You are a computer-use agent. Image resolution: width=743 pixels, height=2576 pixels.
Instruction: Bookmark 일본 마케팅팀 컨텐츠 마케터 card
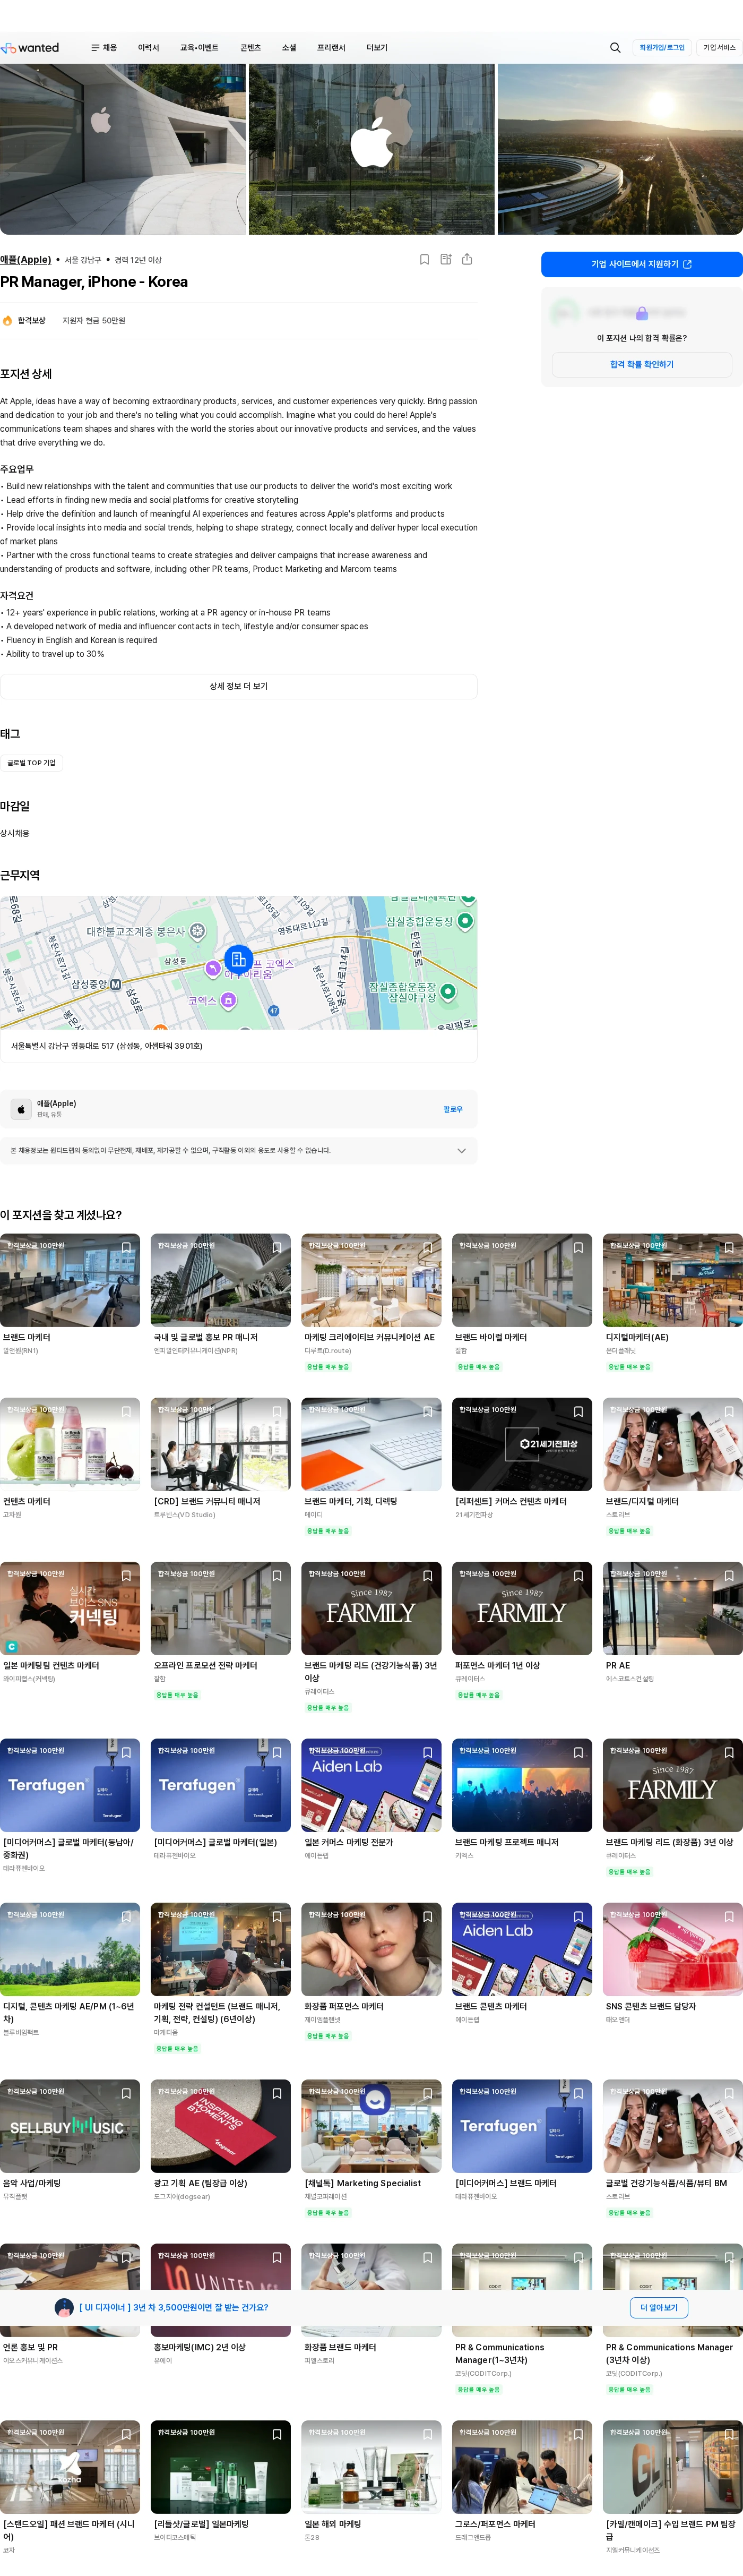point(126,1575)
